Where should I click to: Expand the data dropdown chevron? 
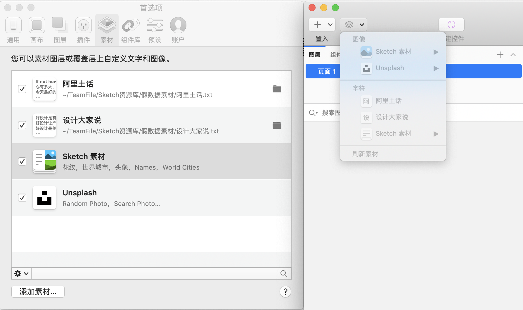pos(362,25)
